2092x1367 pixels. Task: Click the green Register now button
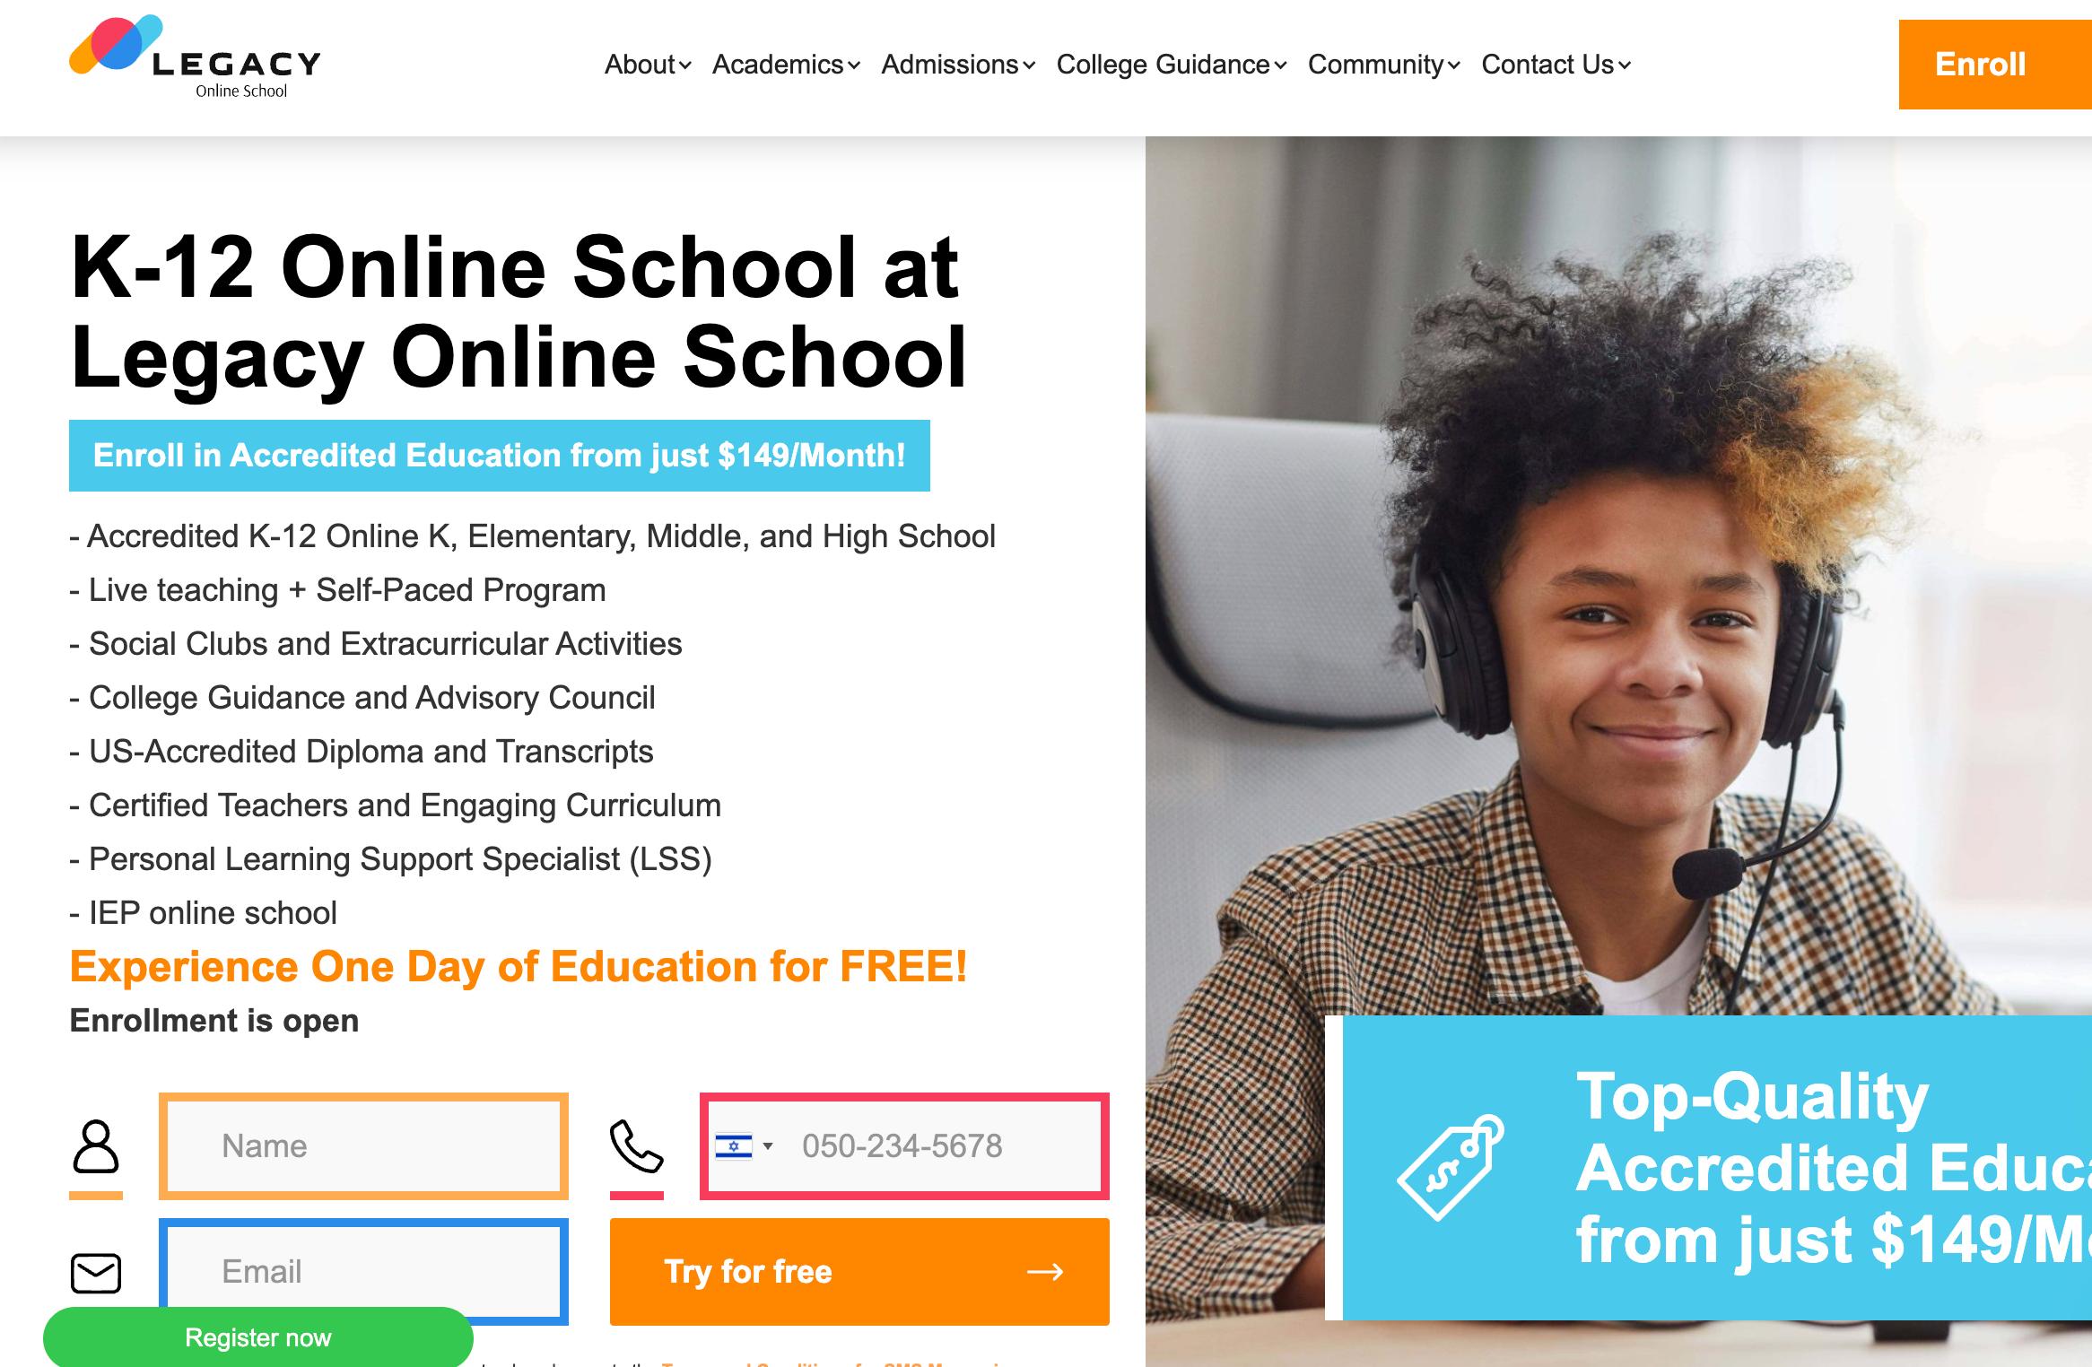pyautogui.click(x=258, y=1337)
